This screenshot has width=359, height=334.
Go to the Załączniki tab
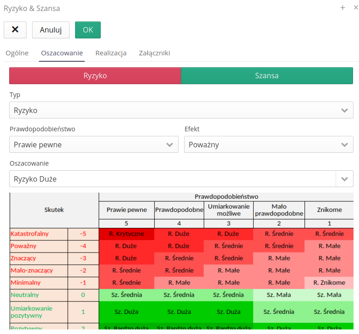154,53
